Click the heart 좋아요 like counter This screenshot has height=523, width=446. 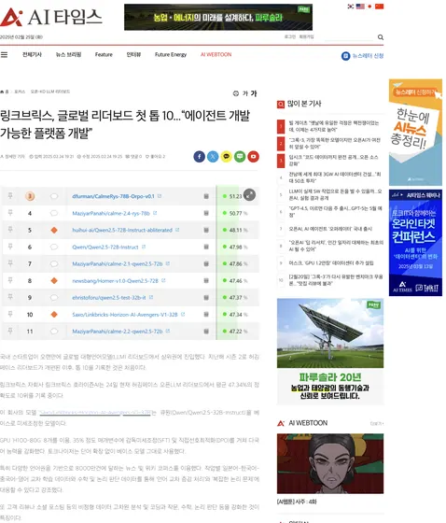coord(155,157)
